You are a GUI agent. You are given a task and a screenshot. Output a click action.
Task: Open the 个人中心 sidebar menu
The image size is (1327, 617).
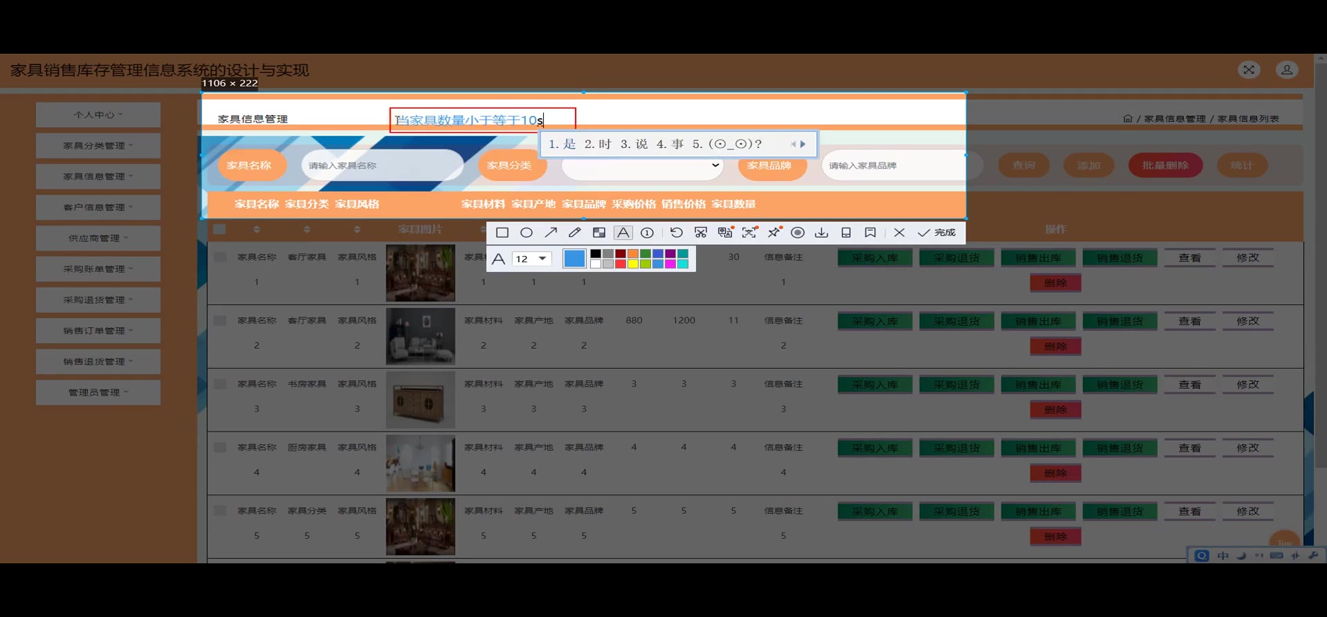[x=98, y=115]
